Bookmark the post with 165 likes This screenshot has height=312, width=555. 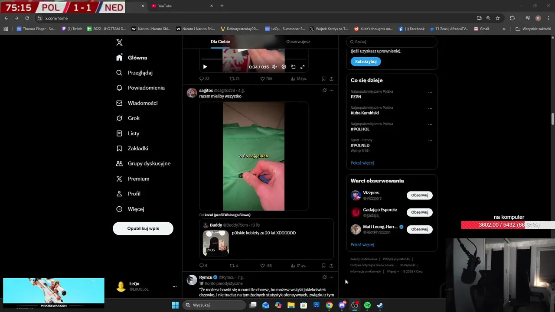(x=323, y=266)
